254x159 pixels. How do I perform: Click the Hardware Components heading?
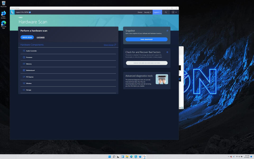point(32,45)
